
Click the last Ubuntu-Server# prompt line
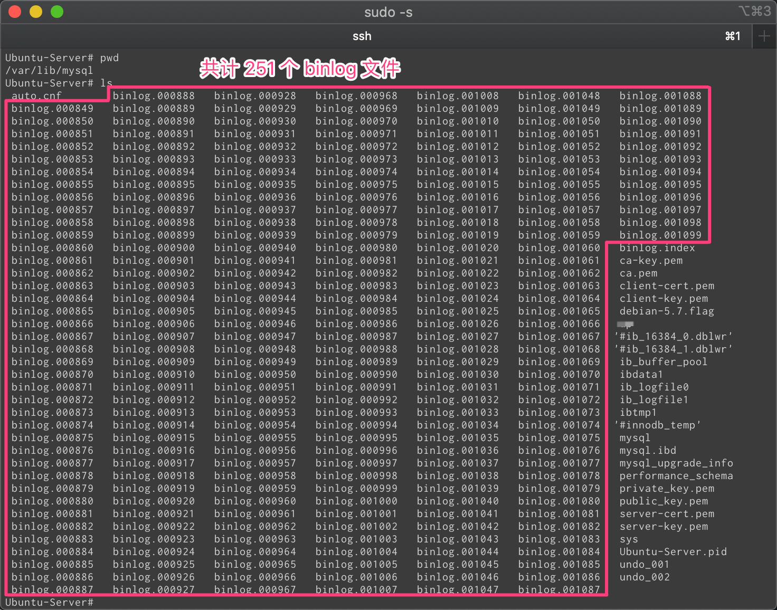(49, 603)
